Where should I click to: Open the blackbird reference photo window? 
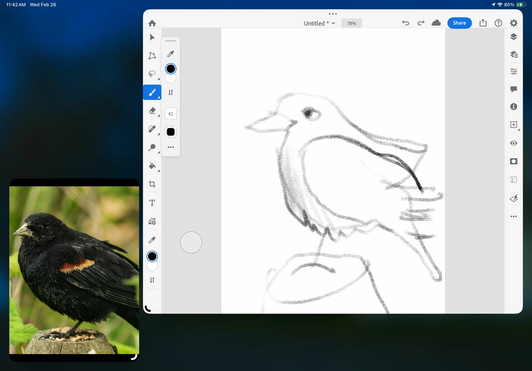[74, 270]
